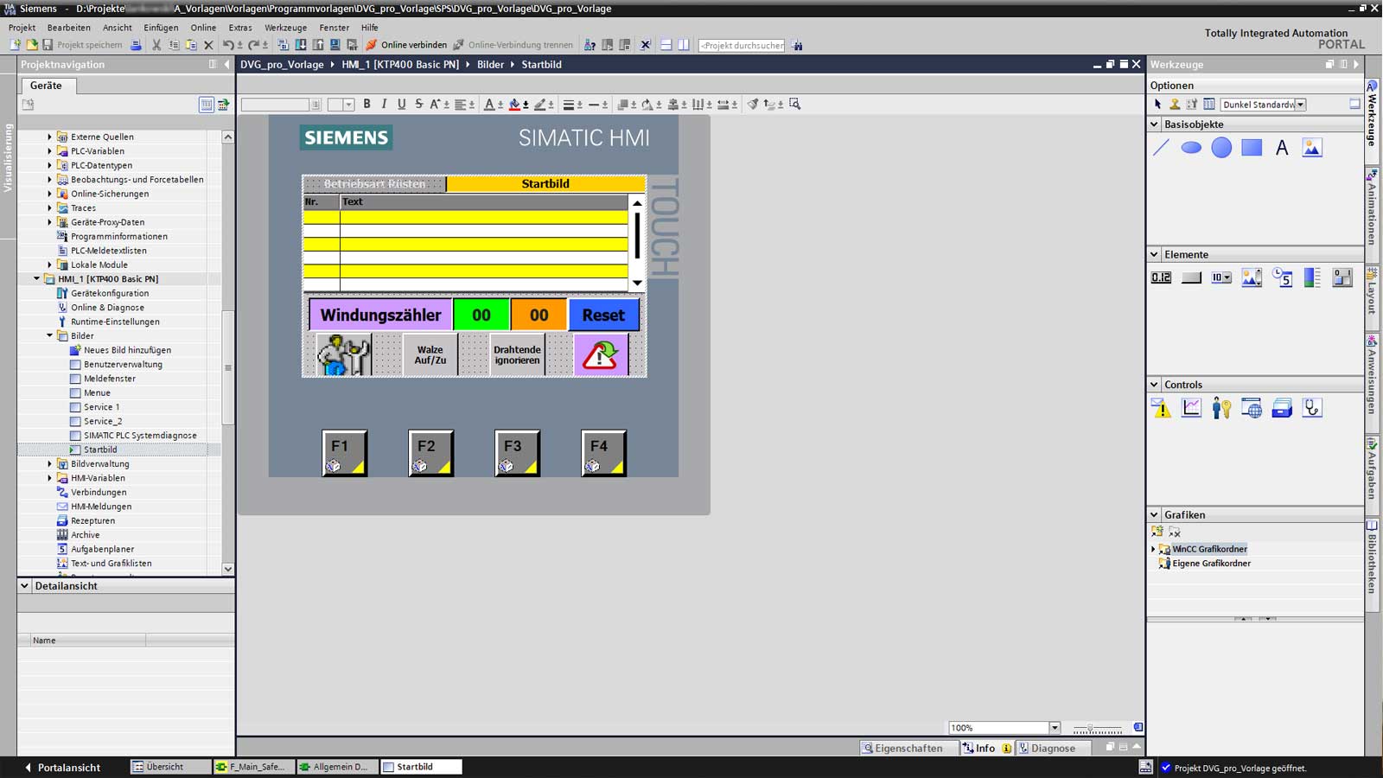The width and height of the screenshot is (1383, 778).
Task: Click the Drahtende ignorieren HMI button
Action: click(x=517, y=355)
